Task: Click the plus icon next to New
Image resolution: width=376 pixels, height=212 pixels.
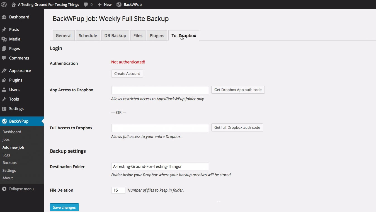Action: [x=100, y=4]
